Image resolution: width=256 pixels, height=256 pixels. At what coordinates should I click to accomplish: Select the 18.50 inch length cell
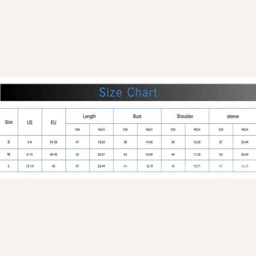coord(101,142)
